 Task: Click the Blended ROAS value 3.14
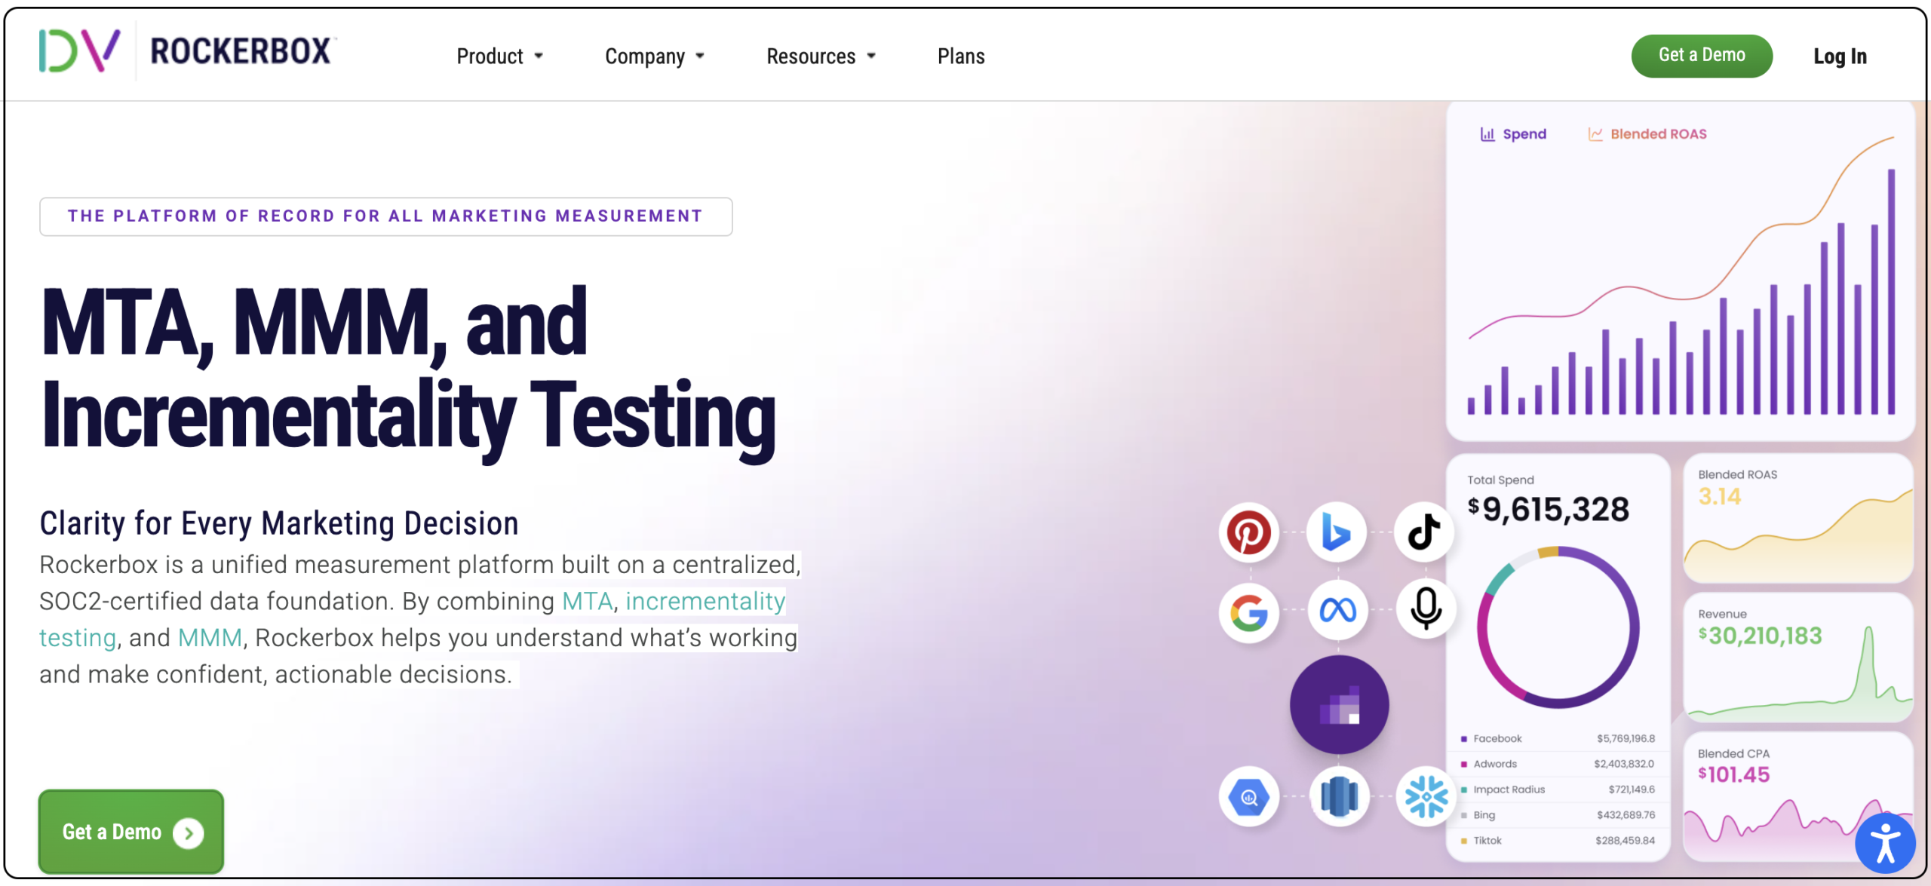(1720, 496)
